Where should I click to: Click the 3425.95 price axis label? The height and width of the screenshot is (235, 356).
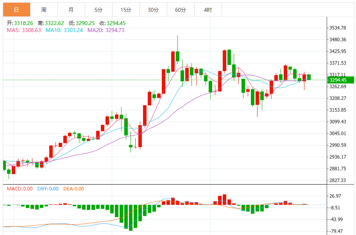click(338, 51)
